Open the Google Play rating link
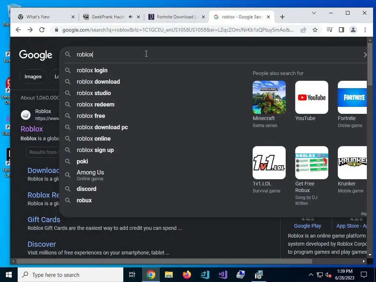This screenshot has height=282, width=376. [307, 226]
